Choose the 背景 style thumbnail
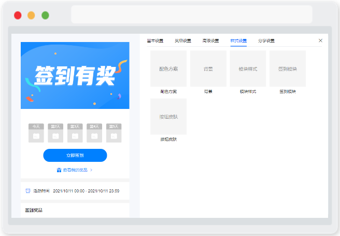 pyautogui.click(x=208, y=68)
